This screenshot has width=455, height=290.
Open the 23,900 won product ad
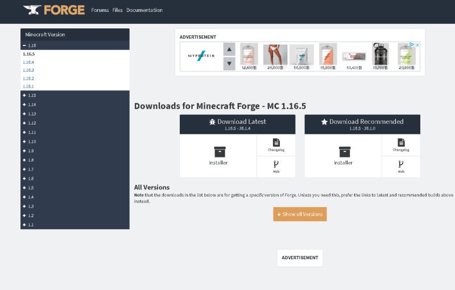[407, 56]
